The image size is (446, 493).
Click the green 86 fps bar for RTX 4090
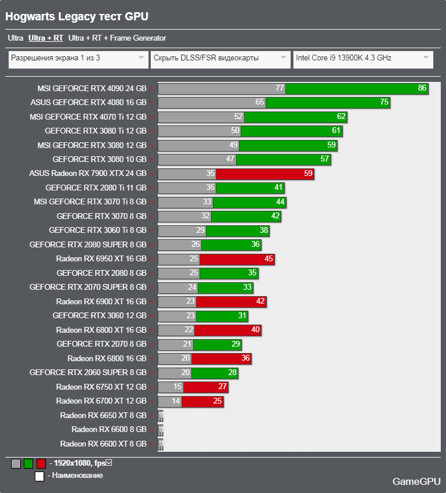pyautogui.click(x=357, y=89)
